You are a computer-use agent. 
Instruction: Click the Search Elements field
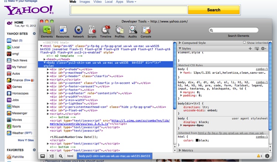point(233,30)
